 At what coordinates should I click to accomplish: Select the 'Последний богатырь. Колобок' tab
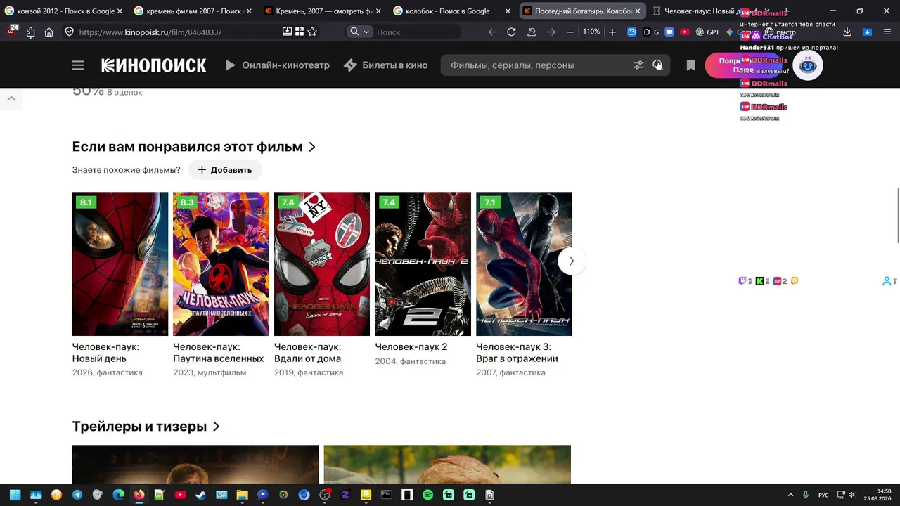tap(582, 11)
